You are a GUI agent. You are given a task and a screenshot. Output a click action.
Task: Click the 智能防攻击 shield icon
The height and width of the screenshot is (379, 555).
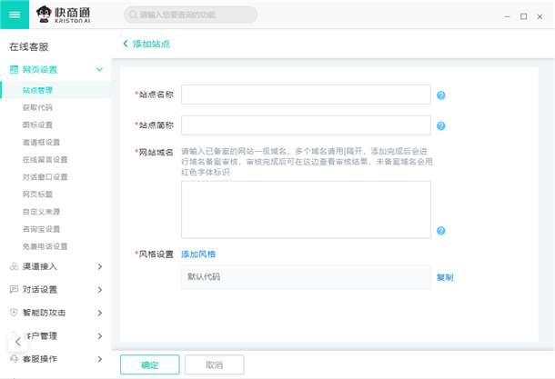14,313
